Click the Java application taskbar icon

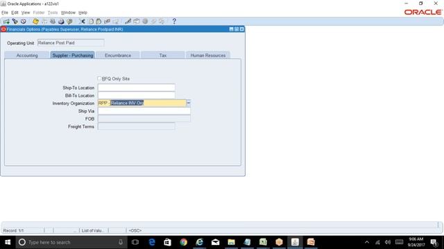click(x=295, y=242)
